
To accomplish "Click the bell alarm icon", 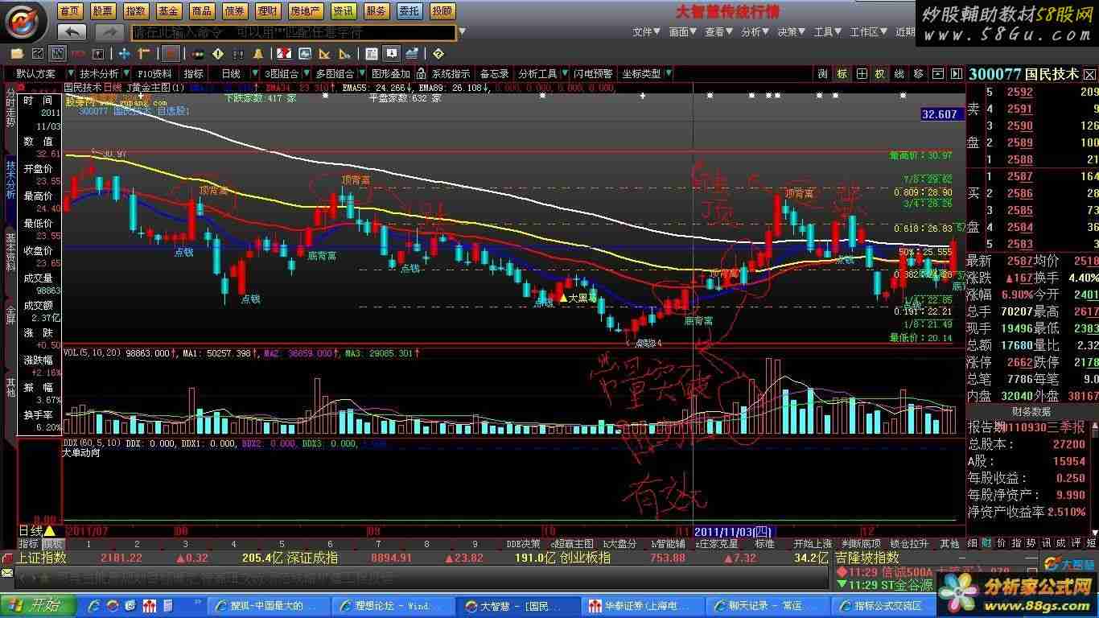I will tap(257, 54).
